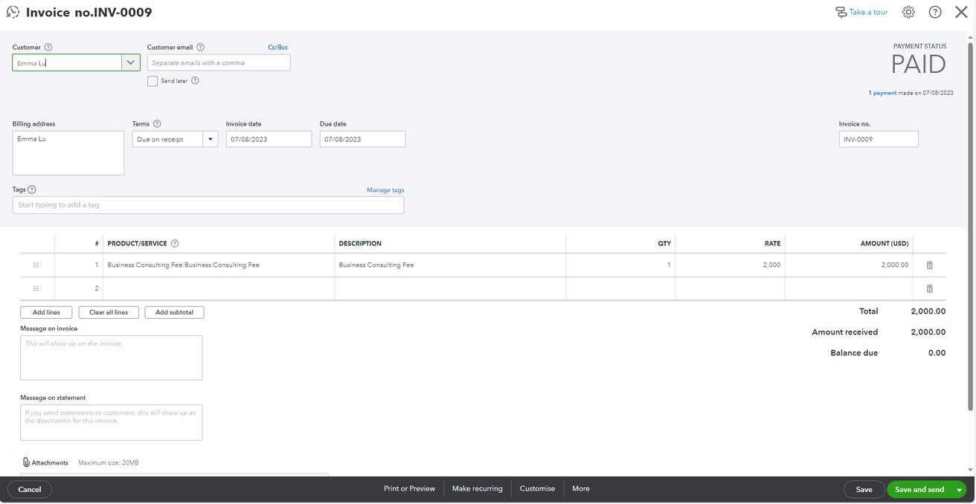Close the invoice with the X icon
Viewport: 976px width, 504px height.
tap(961, 13)
